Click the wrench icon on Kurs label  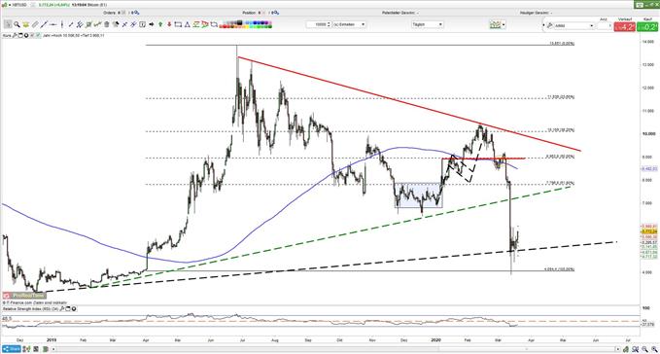15,35
